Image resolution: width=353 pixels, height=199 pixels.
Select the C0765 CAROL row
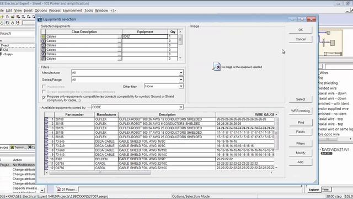click(159, 164)
